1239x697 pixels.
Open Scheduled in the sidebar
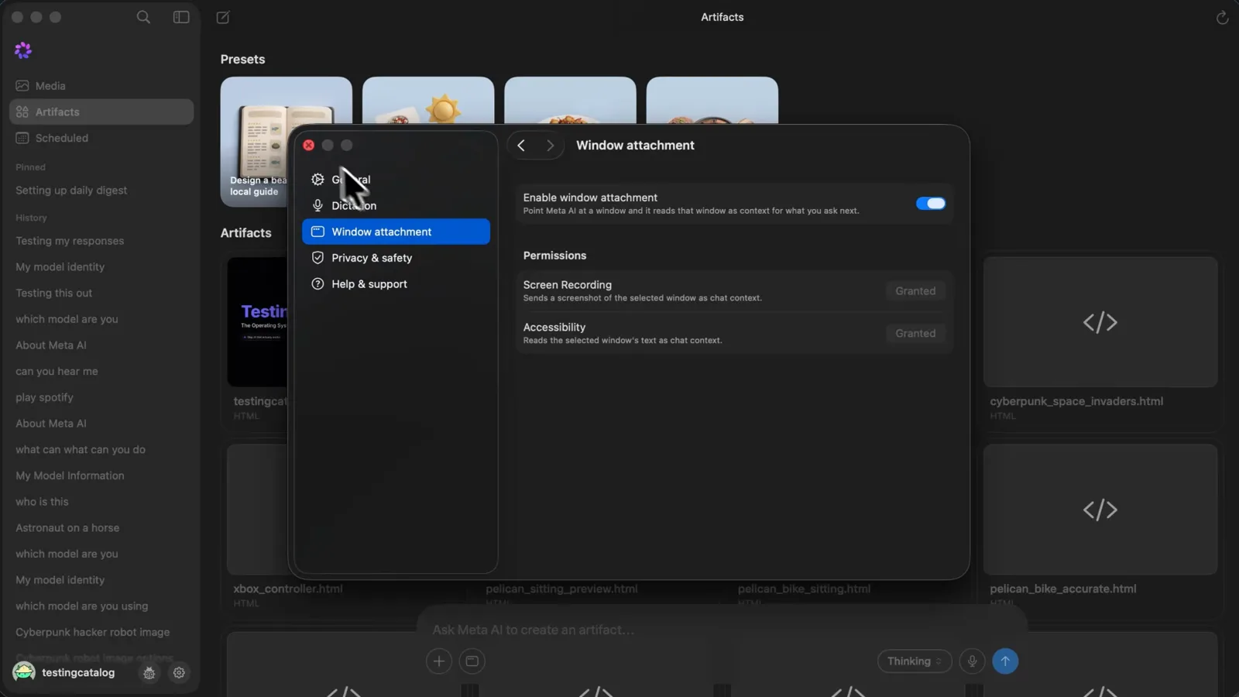[x=101, y=138]
